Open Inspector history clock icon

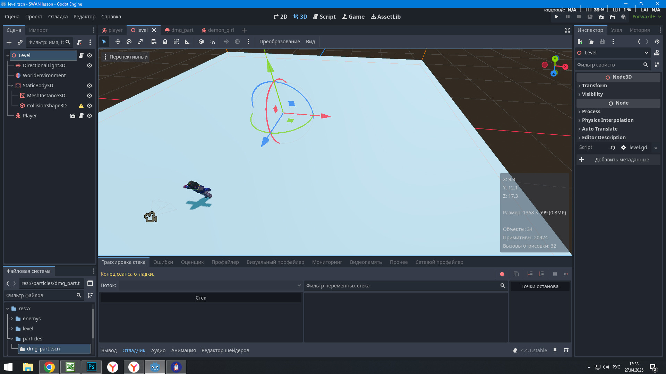[657, 42]
